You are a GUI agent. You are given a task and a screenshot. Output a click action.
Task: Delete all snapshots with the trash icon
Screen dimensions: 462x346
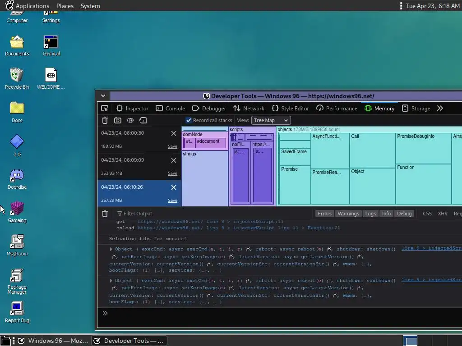coord(105,120)
